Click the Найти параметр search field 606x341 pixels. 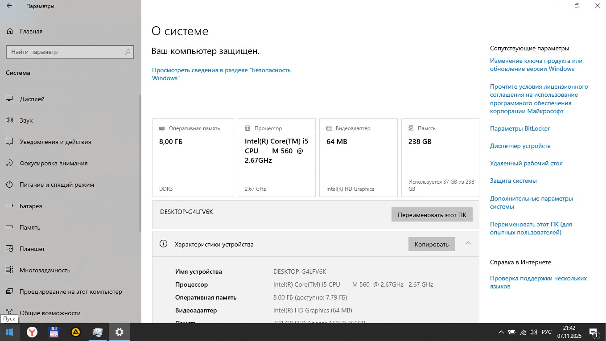point(65,52)
